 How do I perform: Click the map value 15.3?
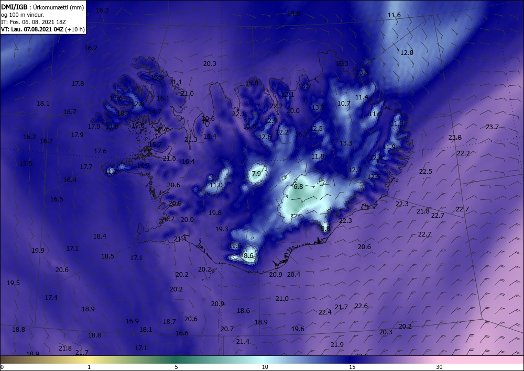(x=342, y=63)
